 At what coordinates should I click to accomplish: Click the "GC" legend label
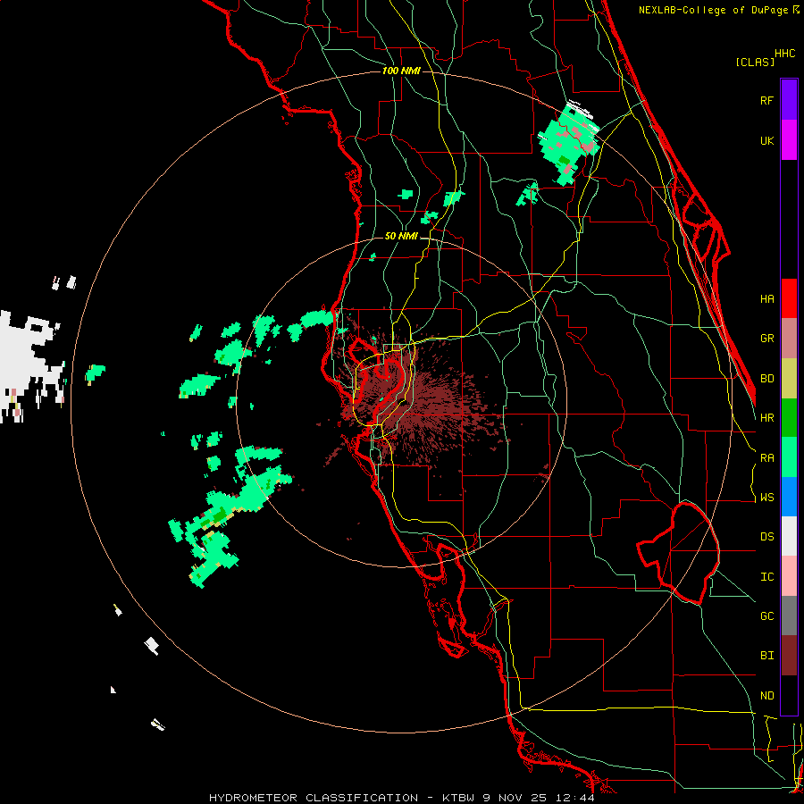click(766, 616)
